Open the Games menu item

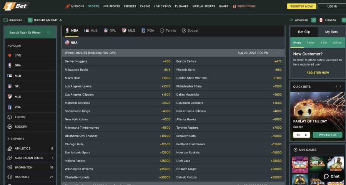tap(223, 7)
